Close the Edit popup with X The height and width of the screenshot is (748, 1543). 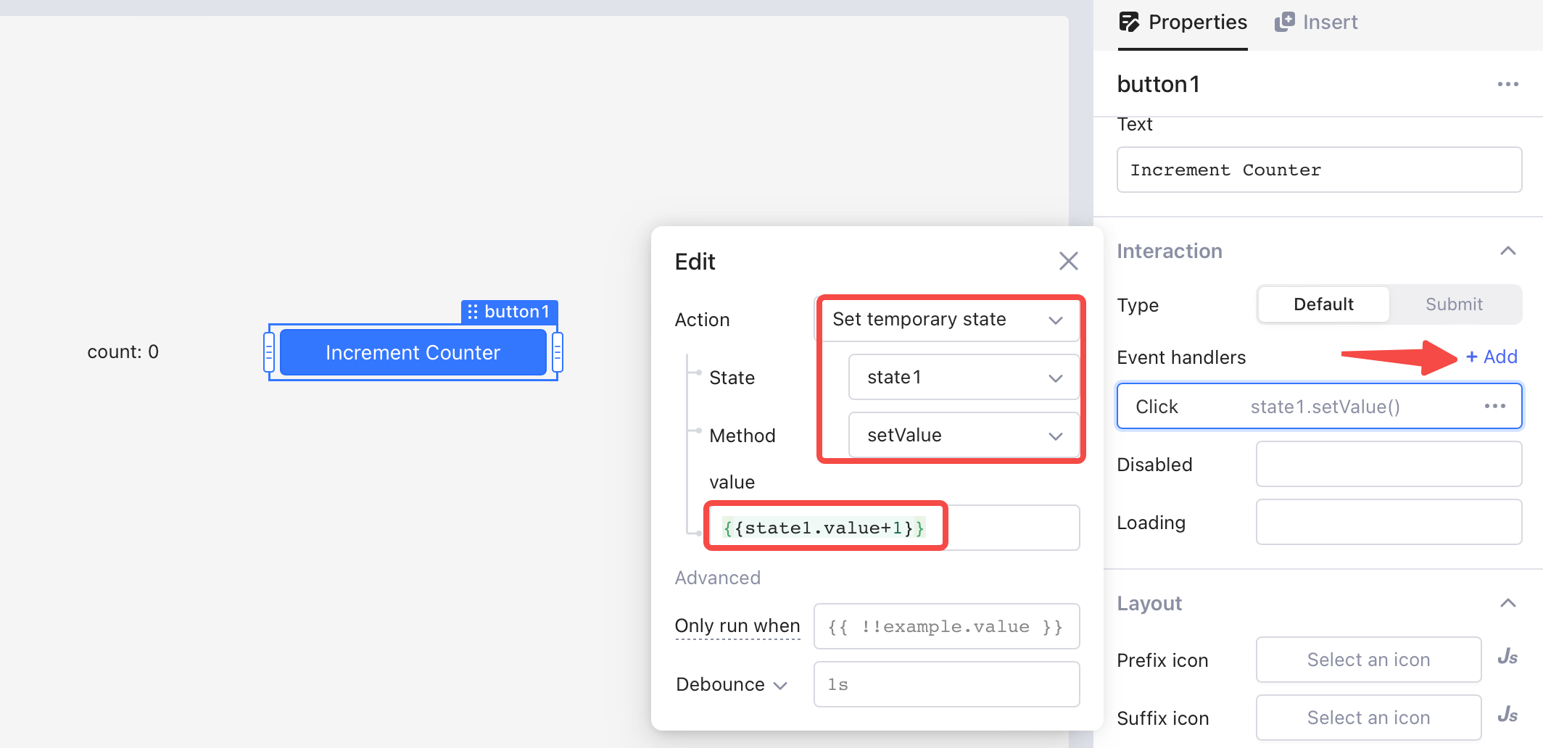pos(1068,261)
